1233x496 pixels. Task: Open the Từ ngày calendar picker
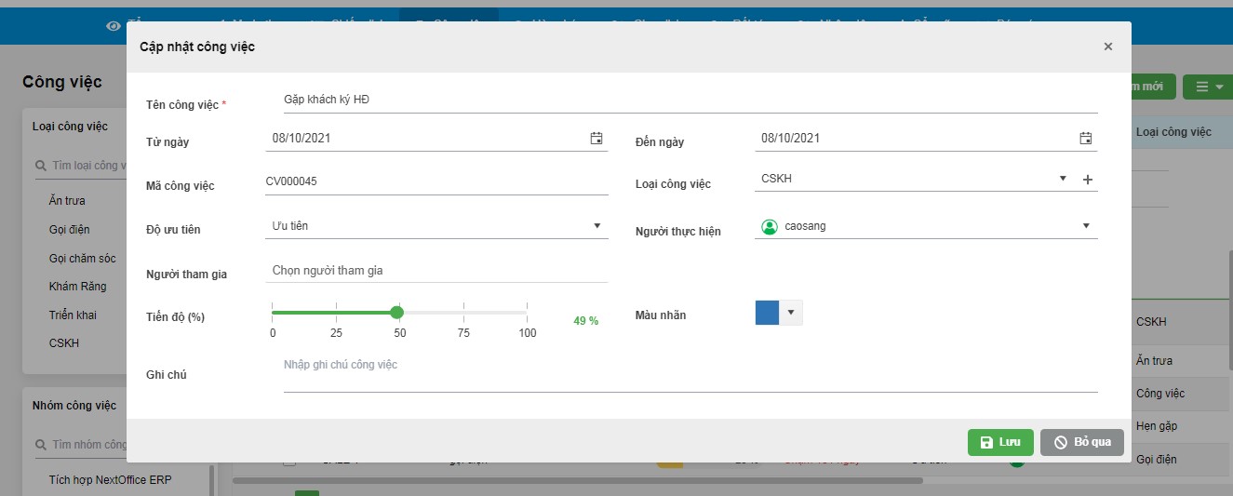pyautogui.click(x=596, y=139)
